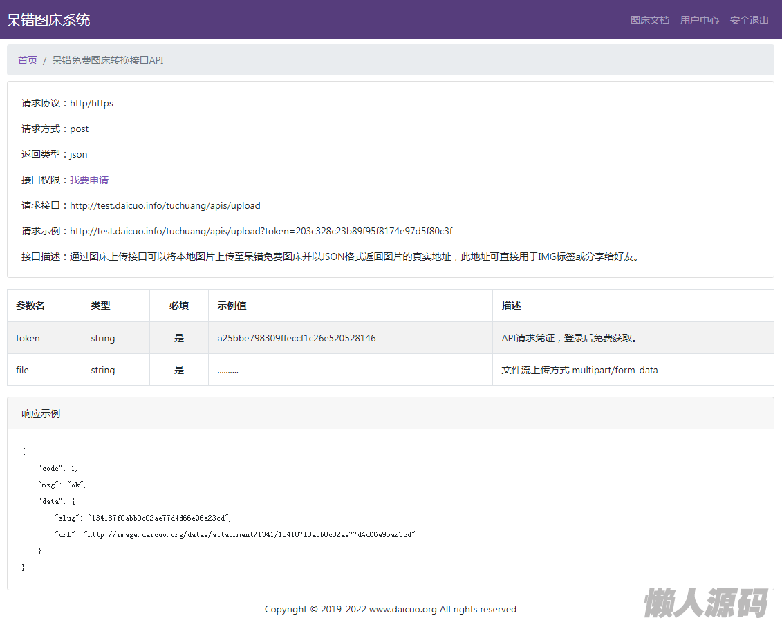Select the file parameter row cell
This screenshot has height=627, width=782.
tap(23, 370)
